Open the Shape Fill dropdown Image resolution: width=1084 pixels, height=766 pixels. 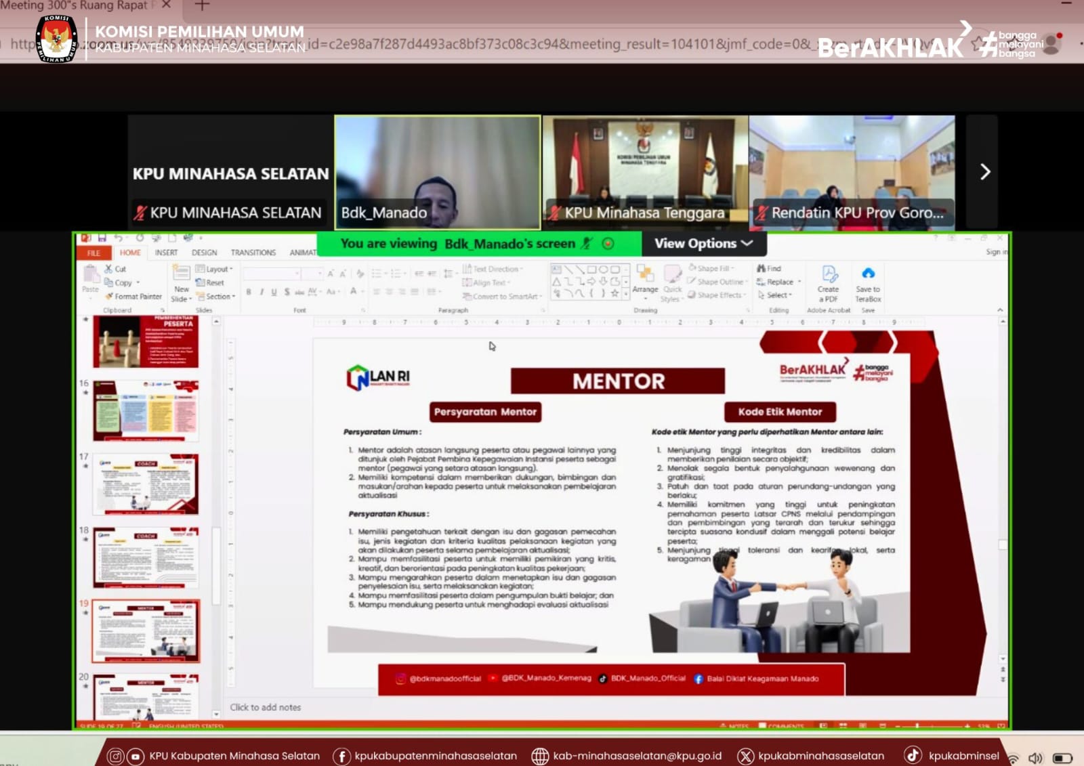(712, 269)
